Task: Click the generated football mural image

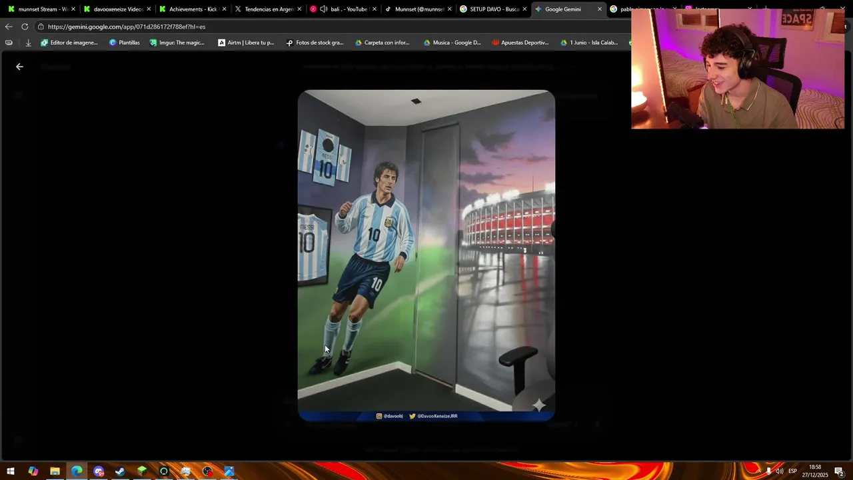Action: 426,255
